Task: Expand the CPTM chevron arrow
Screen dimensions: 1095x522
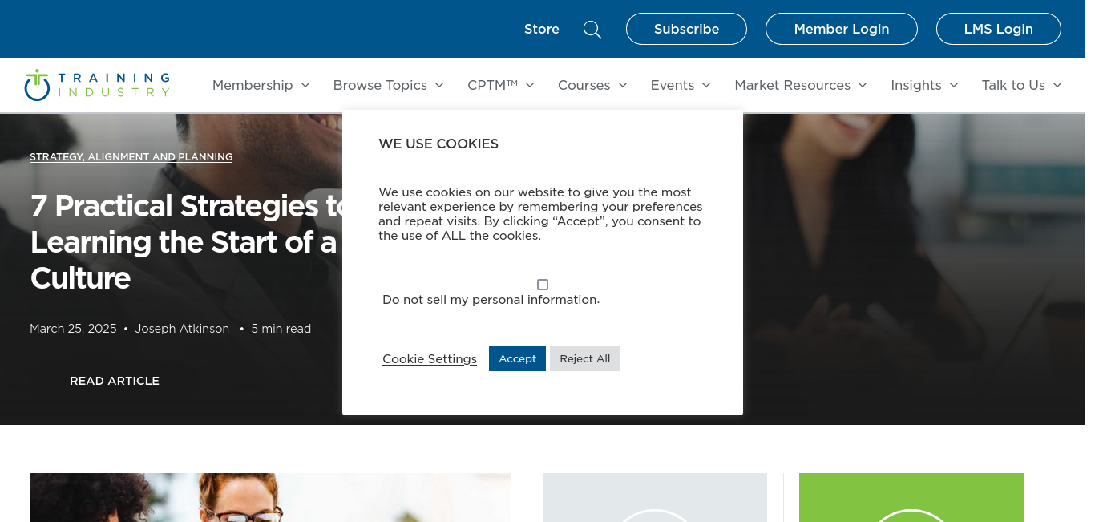Action: pos(530,85)
